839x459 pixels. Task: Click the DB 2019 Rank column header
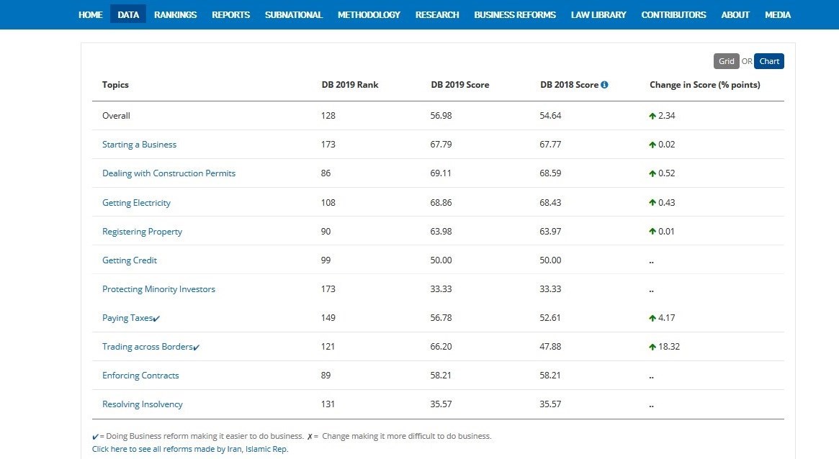pos(349,85)
